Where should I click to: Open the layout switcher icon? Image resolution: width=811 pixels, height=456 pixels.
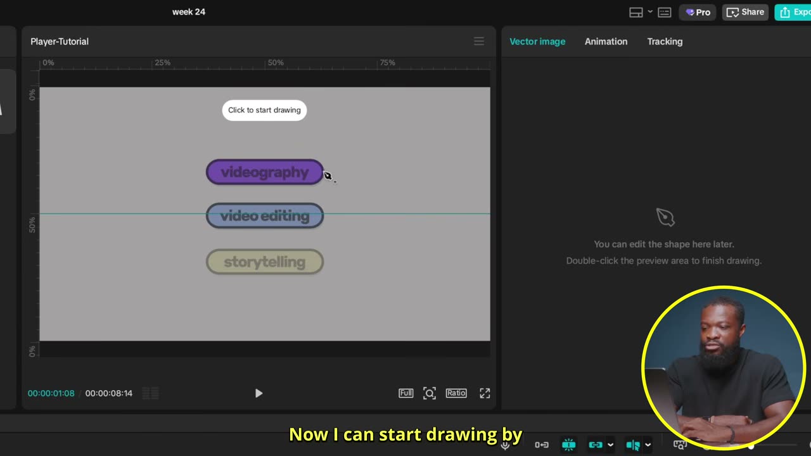point(636,12)
